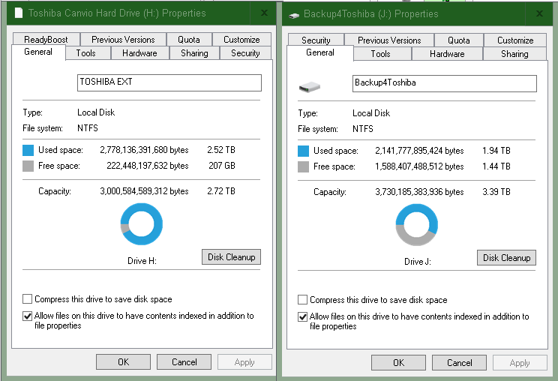Open Hardware tab in Drive H properties
The width and height of the screenshot is (558, 381).
(139, 53)
